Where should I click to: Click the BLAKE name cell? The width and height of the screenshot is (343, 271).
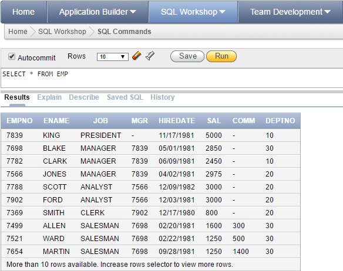coord(54,148)
